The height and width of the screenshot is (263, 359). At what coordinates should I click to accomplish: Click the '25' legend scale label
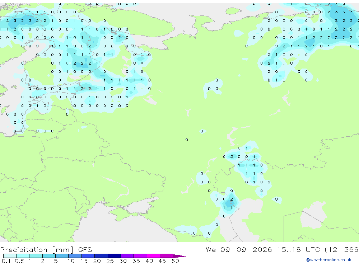point(110,261)
